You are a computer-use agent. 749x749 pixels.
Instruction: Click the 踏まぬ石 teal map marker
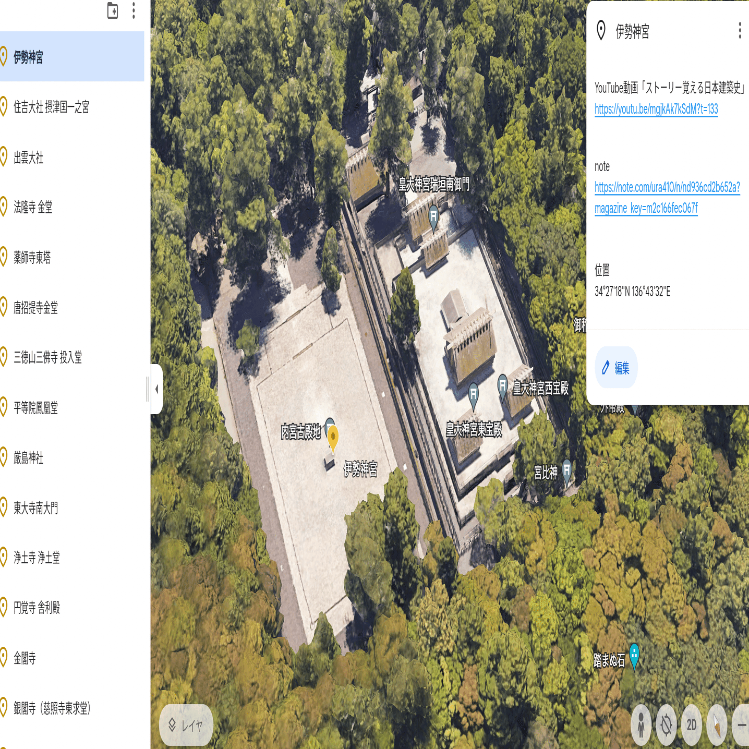[634, 655]
